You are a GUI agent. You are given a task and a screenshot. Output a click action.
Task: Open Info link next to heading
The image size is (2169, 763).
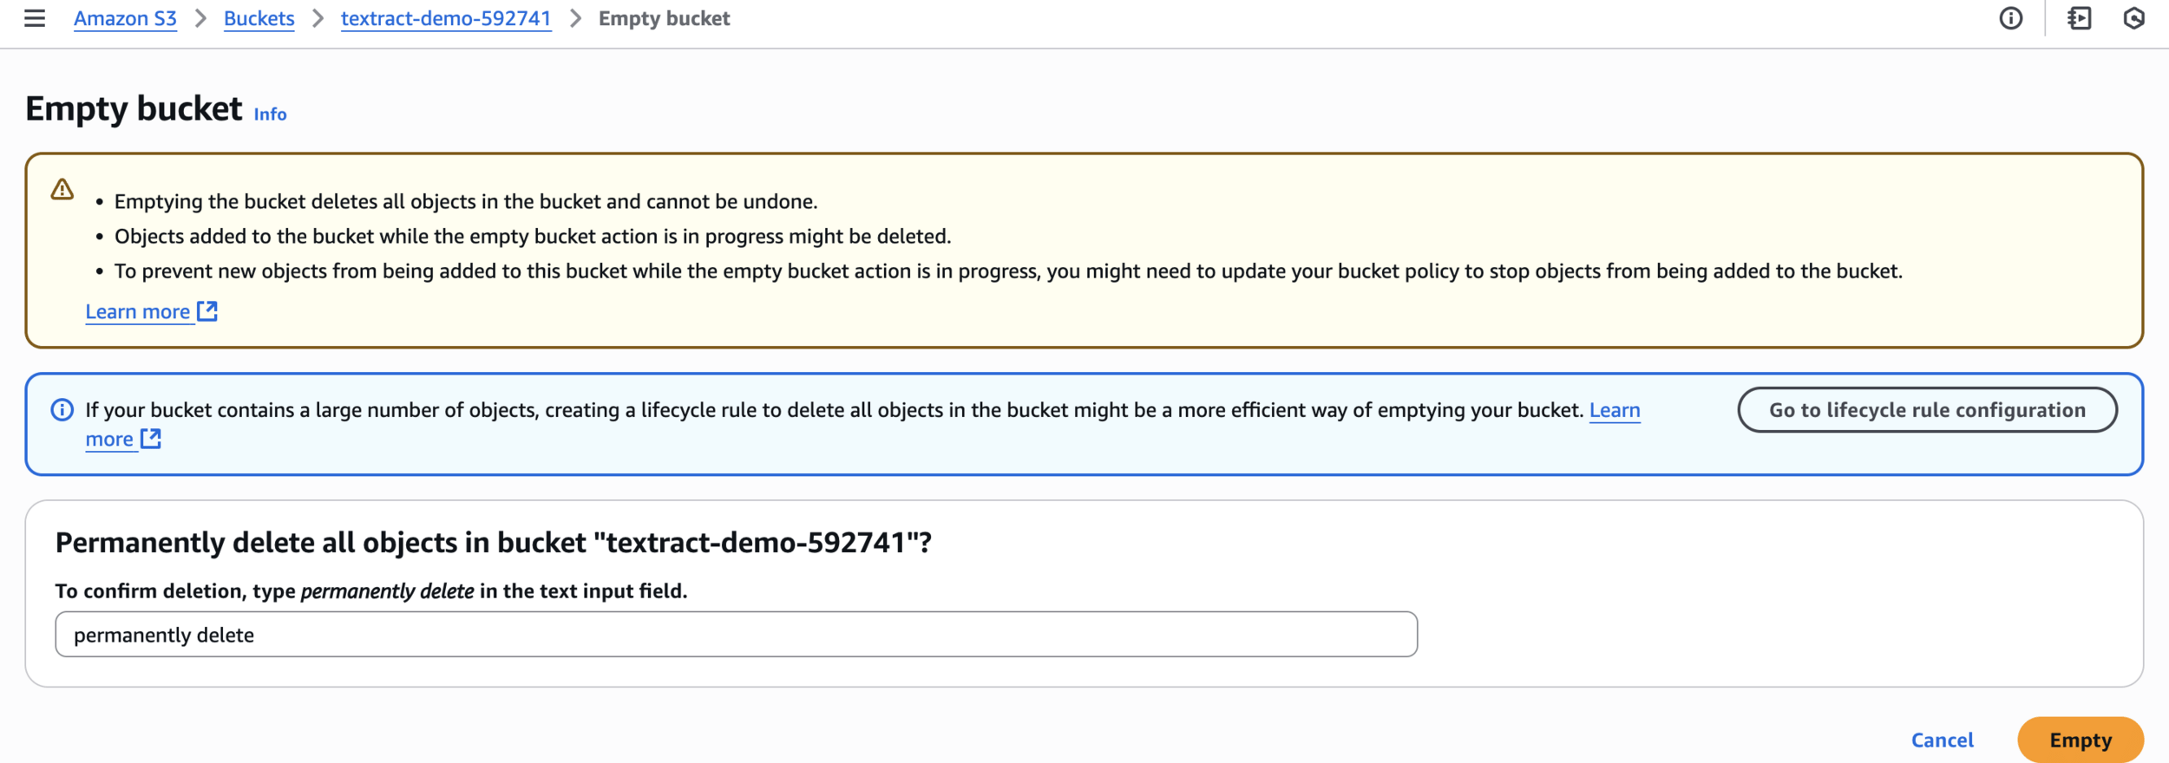point(270,114)
